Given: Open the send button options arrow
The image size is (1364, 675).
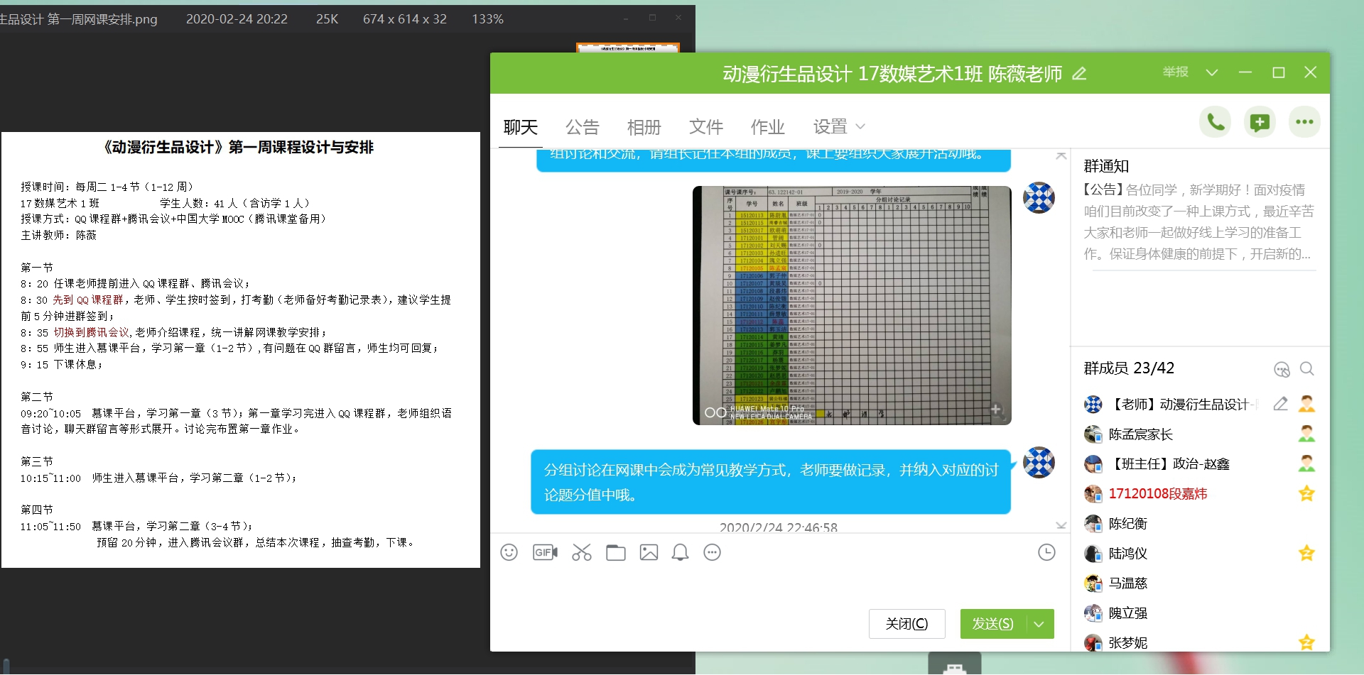Looking at the screenshot, I should 1039,624.
